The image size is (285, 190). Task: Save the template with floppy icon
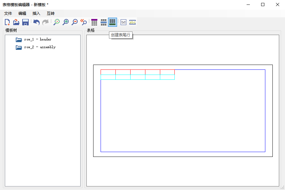pos(25,22)
